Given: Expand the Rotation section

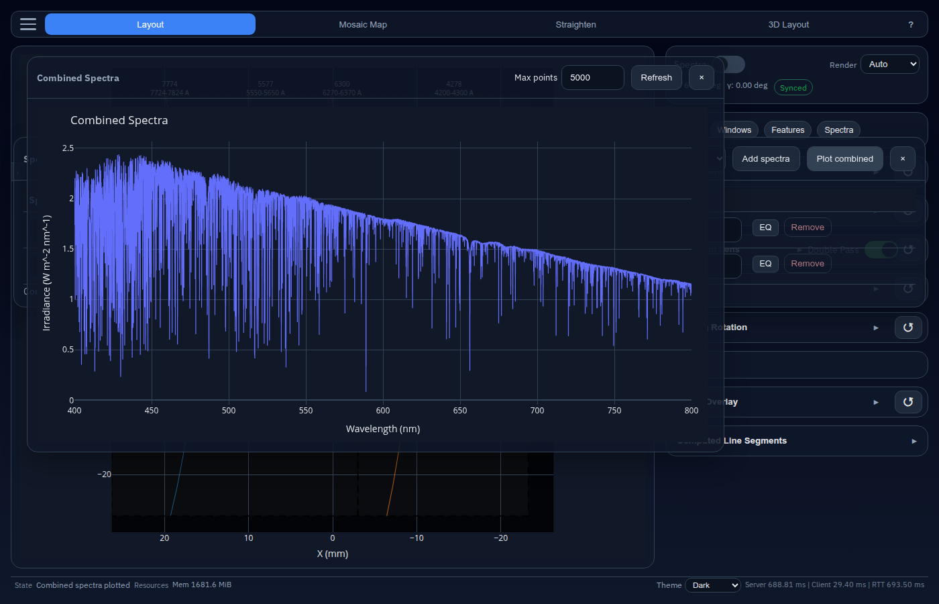Looking at the screenshot, I should click(876, 328).
